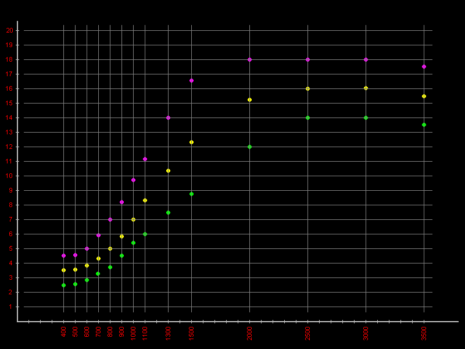Click the magenta point at x=1300
465x349 pixels.
(x=168, y=117)
